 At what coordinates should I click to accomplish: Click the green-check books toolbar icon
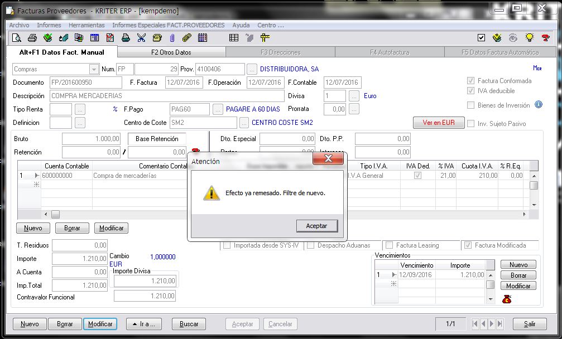point(47,37)
